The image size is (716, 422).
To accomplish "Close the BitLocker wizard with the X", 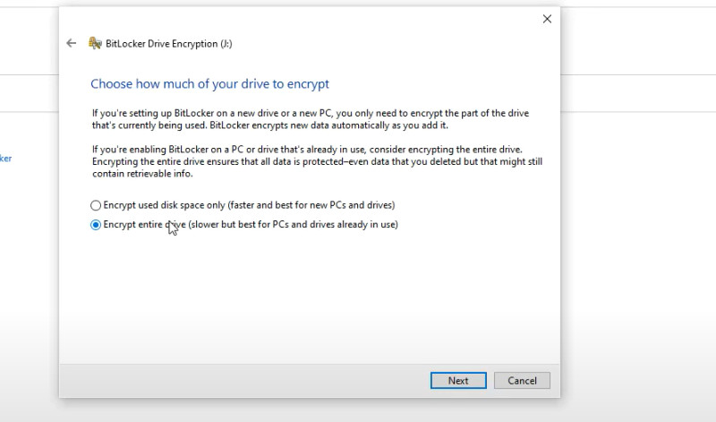I will click(x=547, y=19).
